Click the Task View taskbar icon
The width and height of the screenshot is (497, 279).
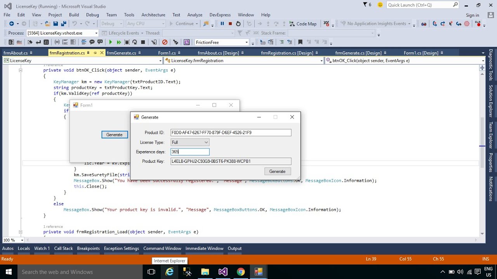151,272
